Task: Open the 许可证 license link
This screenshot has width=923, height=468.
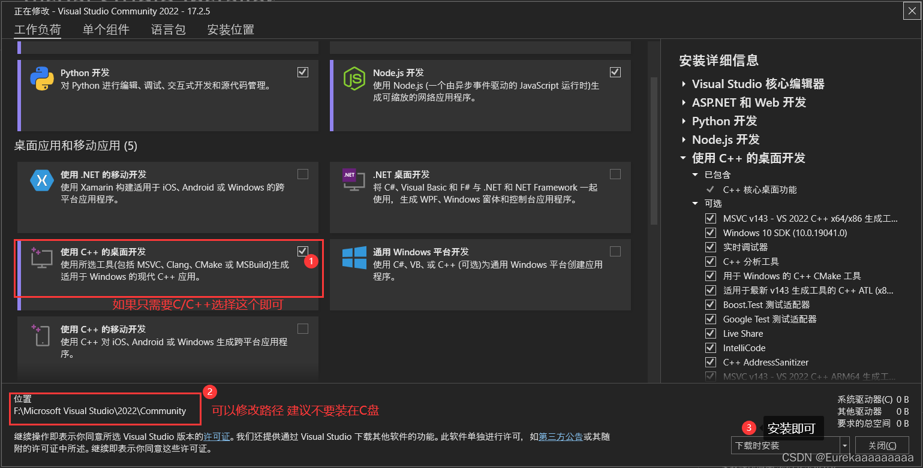Action: click(217, 436)
